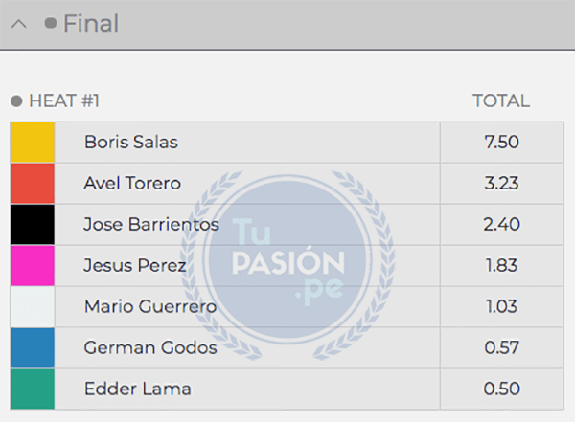
Task: Open surfer Boris Salas's name
Action: click(x=130, y=143)
